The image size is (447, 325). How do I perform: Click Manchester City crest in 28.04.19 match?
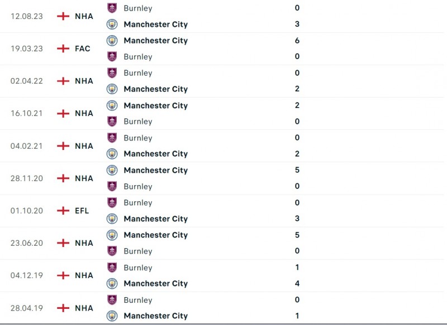tap(112, 316)
